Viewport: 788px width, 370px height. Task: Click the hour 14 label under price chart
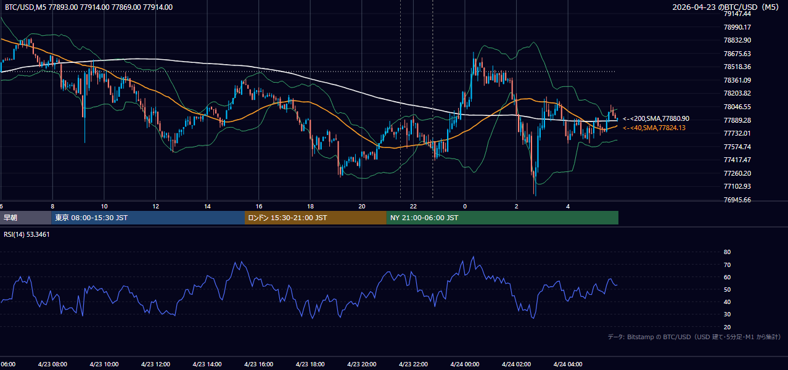tap(207, 206)
